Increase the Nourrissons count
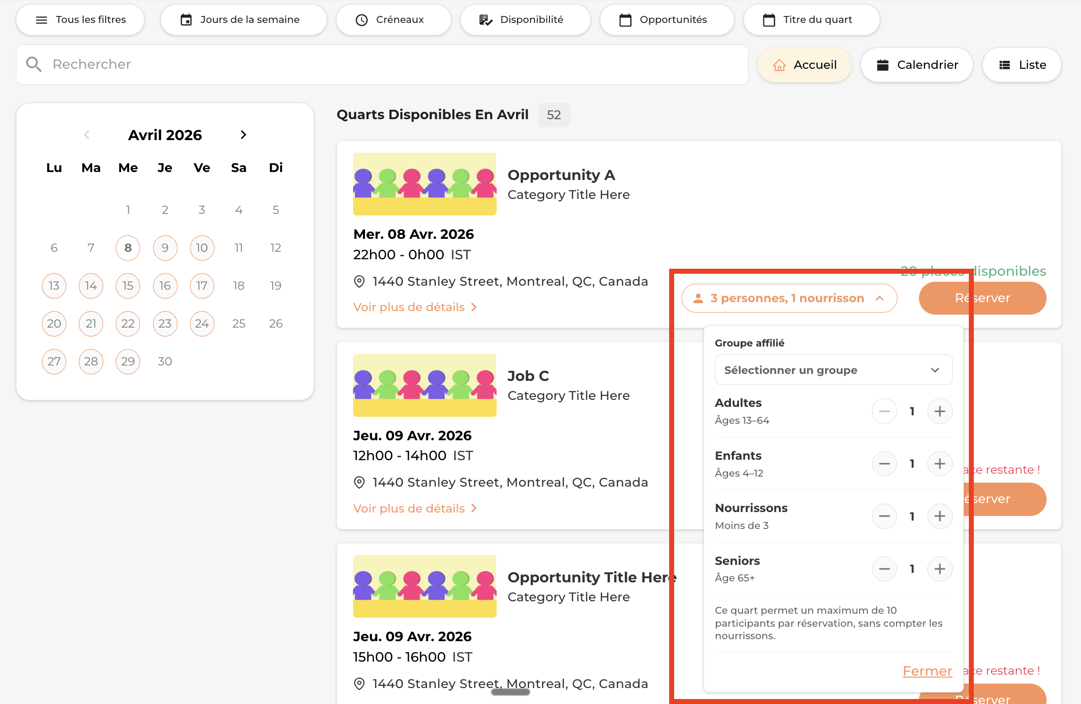1081x704 pixels. click(939, 516)
